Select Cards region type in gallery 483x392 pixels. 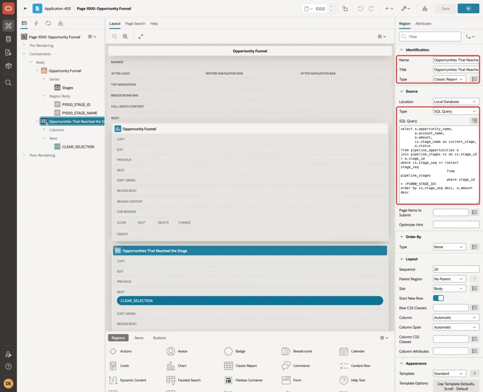point(119,366)
